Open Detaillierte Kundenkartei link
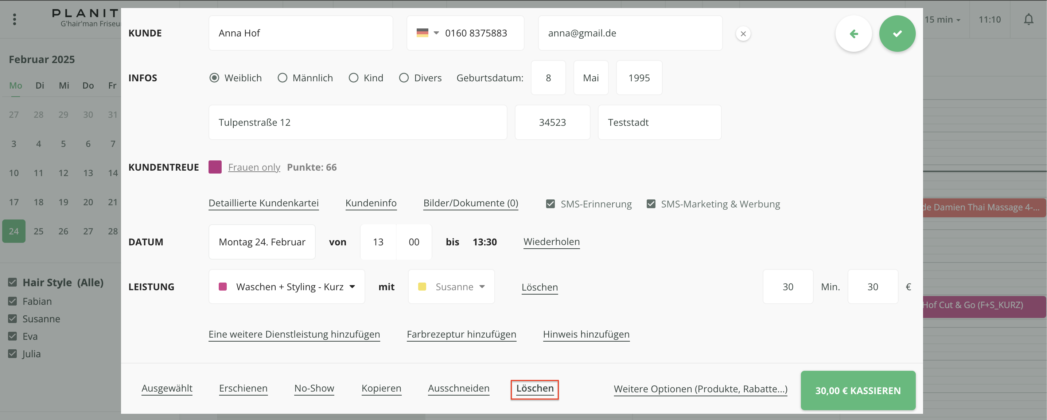The height and width of the screenshot is (420, 1047). point(263,203)
